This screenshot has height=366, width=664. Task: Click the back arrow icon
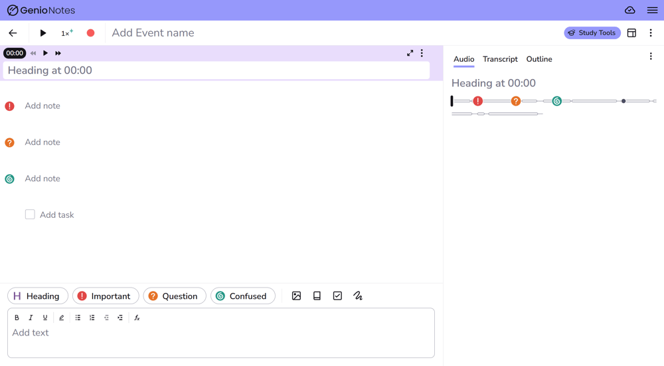[13, 33]
